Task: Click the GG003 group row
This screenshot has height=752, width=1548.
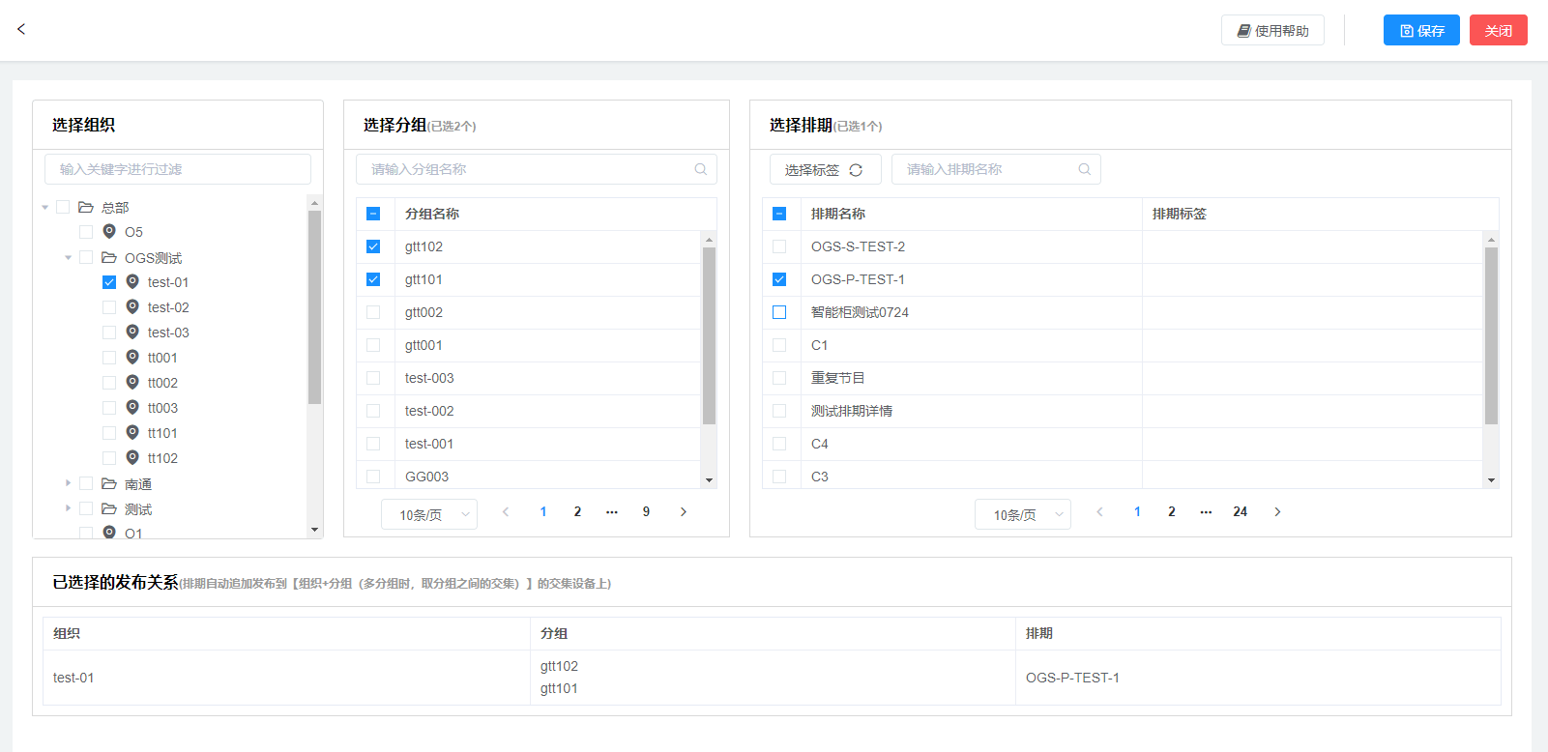Action: pos(528,477)
